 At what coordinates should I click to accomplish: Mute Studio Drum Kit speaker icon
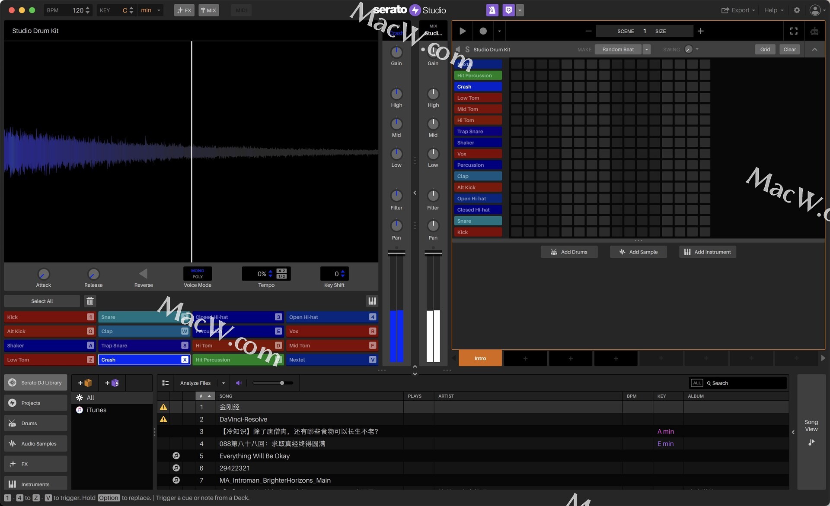pyautogui.click(x=458, y=49)
